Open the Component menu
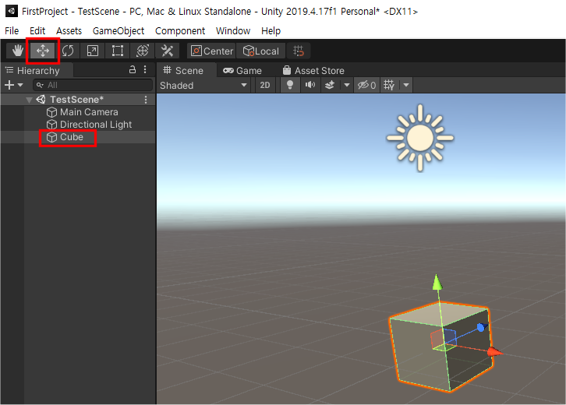The height and width of the screenshot is (405, 566). [x=180, y=31]
